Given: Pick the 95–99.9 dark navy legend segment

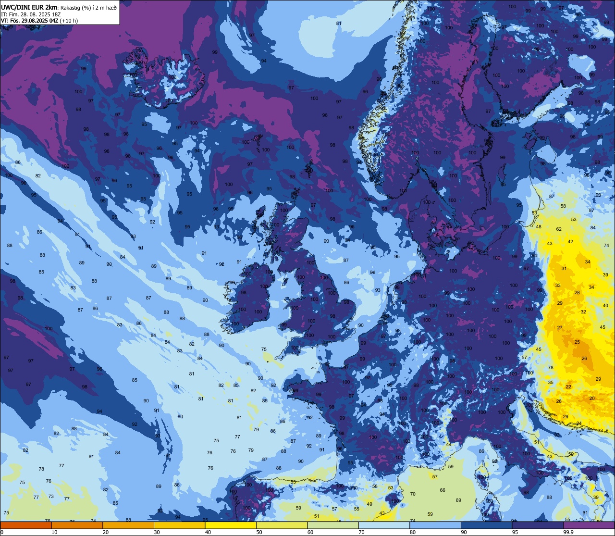Looking at the screenshot, I should click(538, 525).
